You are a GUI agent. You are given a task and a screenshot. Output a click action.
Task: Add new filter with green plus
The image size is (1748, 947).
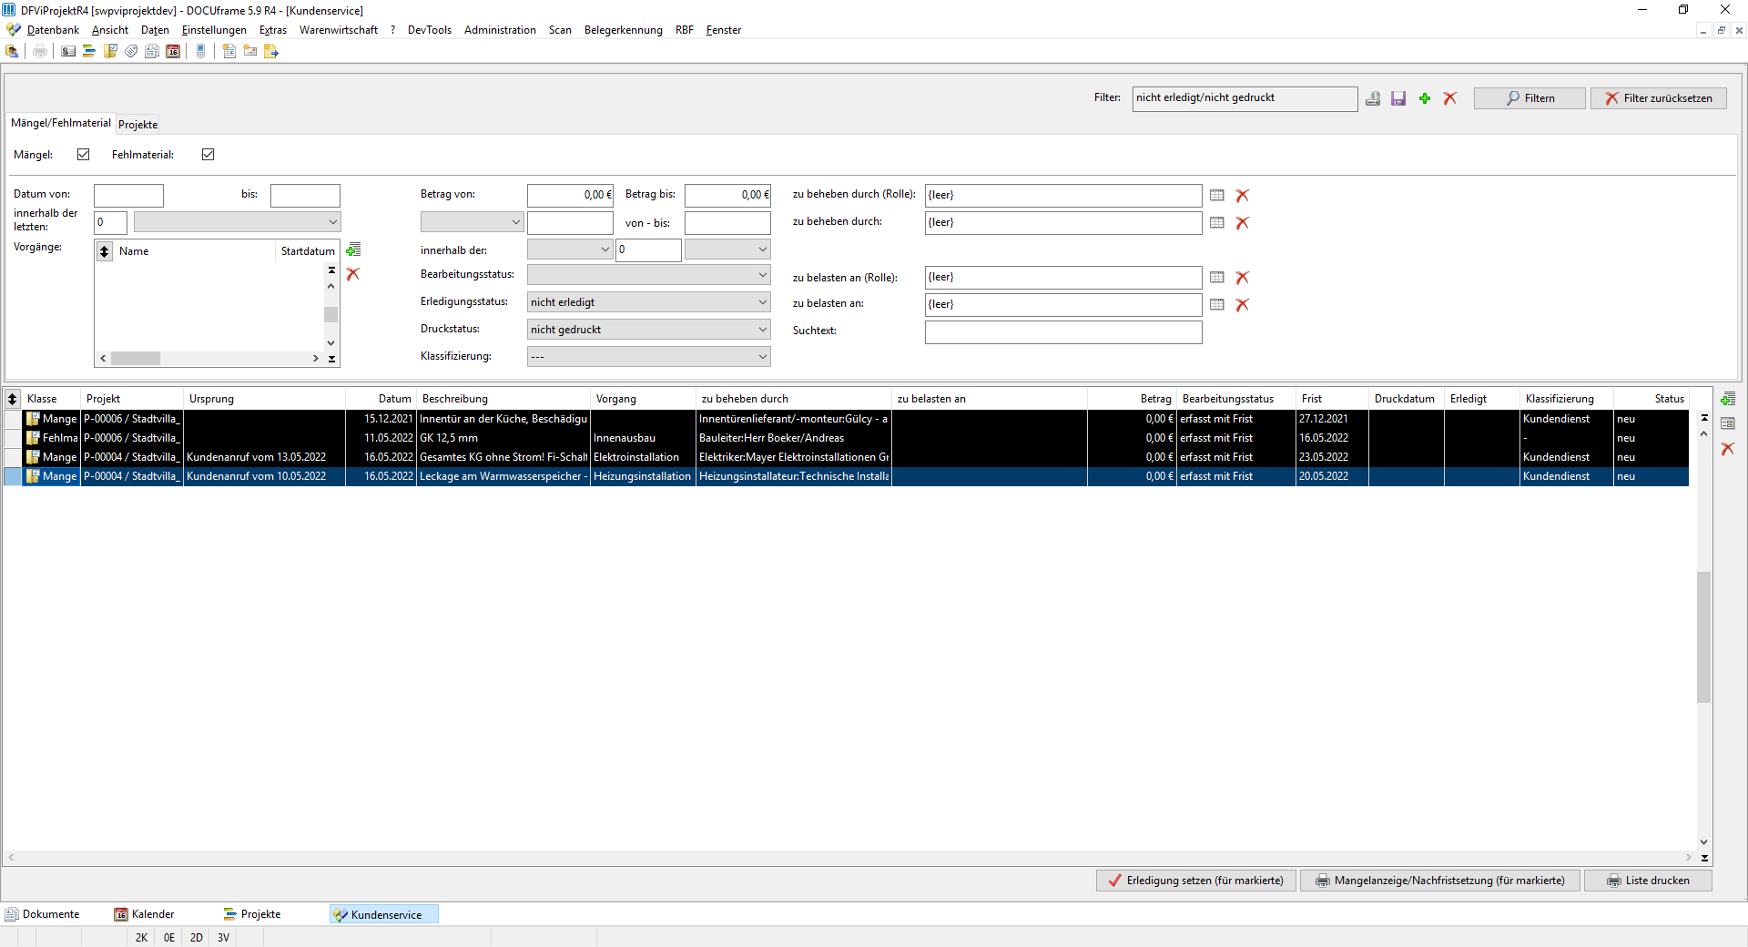pos(1425,98)
